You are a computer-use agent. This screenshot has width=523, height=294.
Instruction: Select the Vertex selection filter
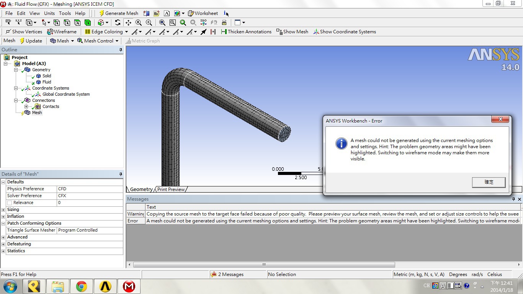[57, 23]
